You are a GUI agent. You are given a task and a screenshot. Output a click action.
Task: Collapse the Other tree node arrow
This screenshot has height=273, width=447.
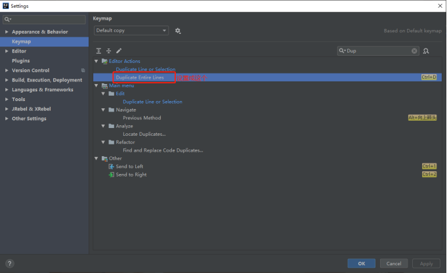tap(96, 158)
